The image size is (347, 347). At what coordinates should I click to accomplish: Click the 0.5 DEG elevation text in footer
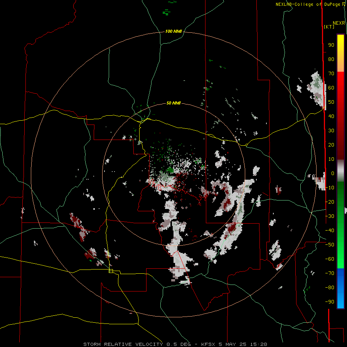point(180,344)
